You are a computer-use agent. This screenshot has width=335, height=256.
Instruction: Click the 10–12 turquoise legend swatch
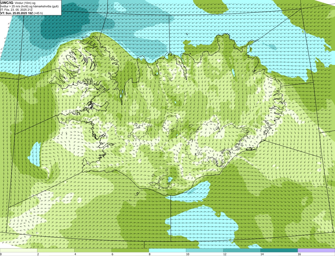click(x=205, y=250)
